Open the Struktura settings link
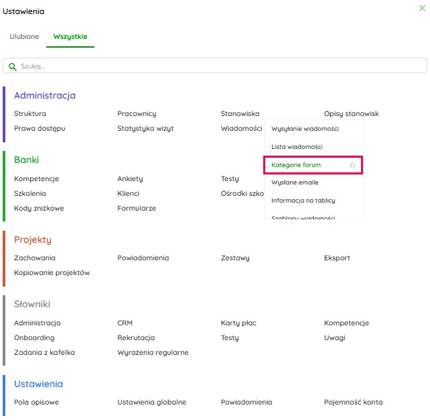Screen dimensions: 430x420 pos(30,113)
